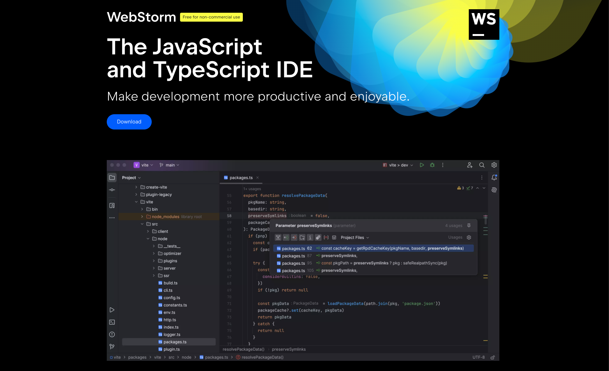This screenshot has width=609, height=371.
Task: Open logger.ts in the project tree
Action: (x=169, y=334)
